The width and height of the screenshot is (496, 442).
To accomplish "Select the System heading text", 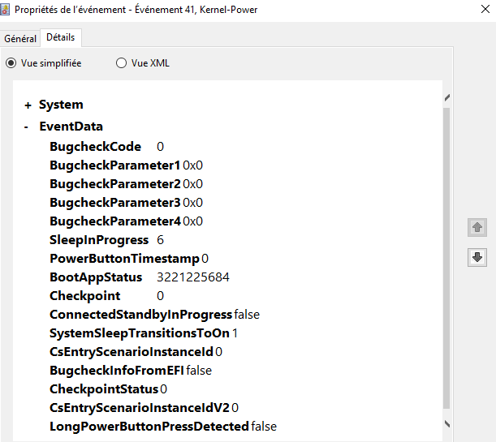I will pyautogui.click(x=61, y=105).
